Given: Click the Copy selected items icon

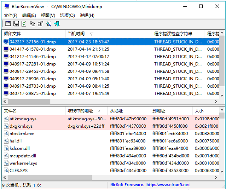Looking at the screenshot, I should 32,24.
